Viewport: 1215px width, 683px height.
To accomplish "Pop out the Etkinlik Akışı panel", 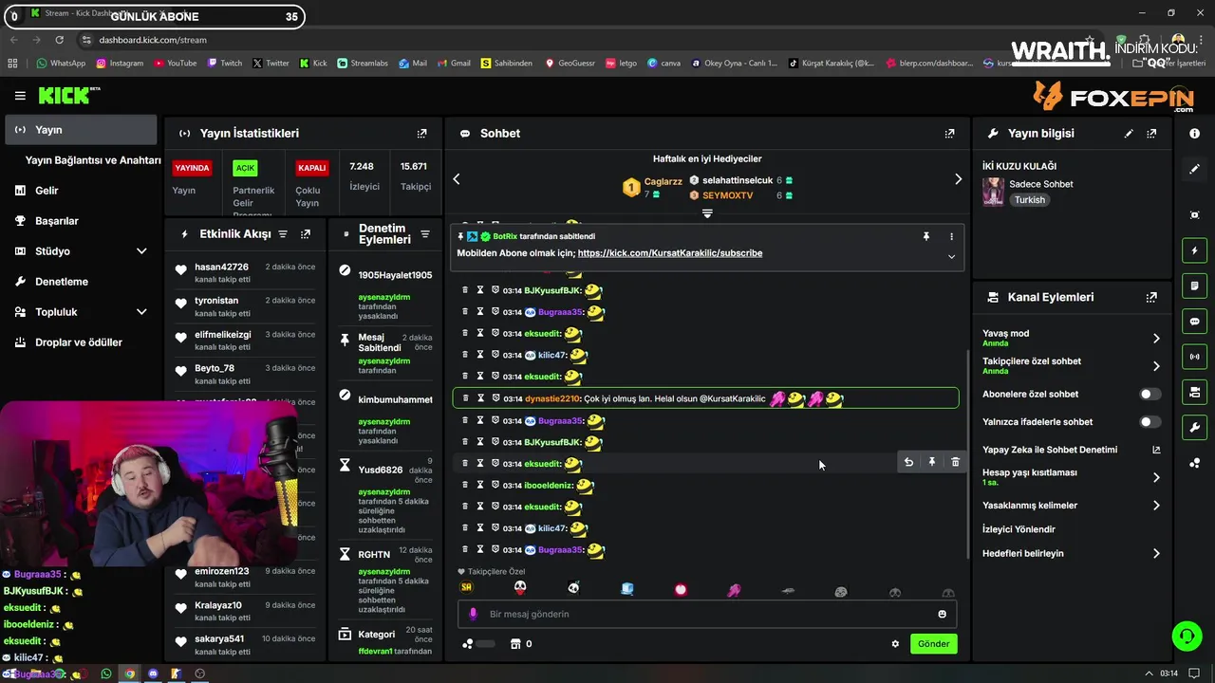I will tap(306, 233).
